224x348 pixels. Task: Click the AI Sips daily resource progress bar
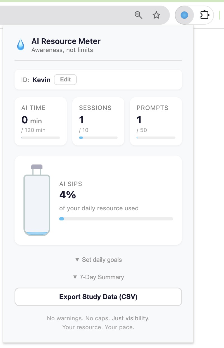[x=116, y=219]
